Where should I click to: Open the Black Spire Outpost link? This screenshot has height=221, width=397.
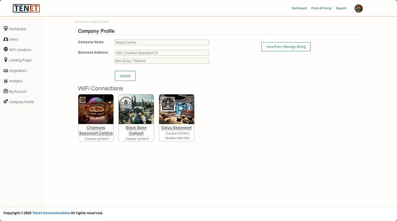coord(136,130)
